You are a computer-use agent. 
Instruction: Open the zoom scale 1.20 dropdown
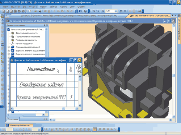pos(116,11)
